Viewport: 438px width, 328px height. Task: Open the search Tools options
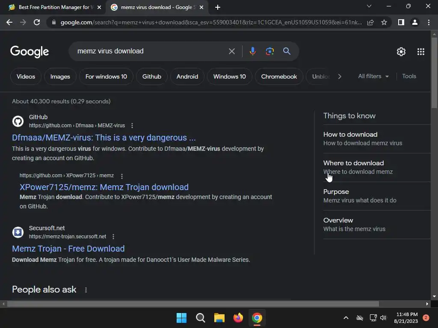point(409,76)
